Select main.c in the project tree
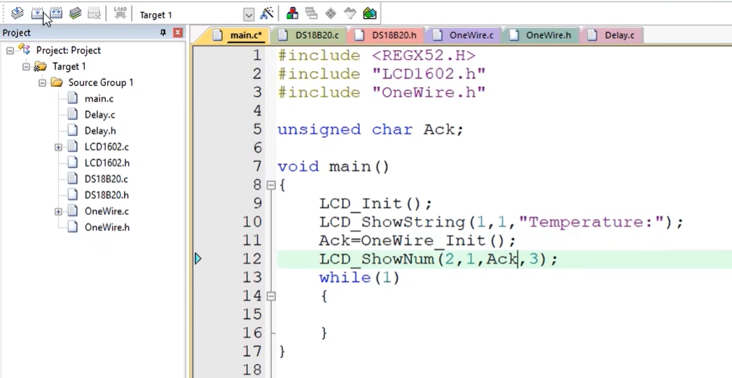 99,99
